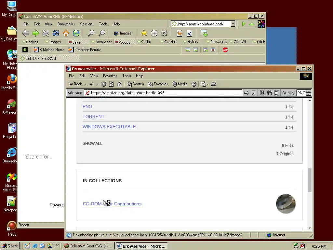This screenshot has height=250, width=333.
Task: Refresh the page in Internet Explorer
Action: click(x=112, y=84)
